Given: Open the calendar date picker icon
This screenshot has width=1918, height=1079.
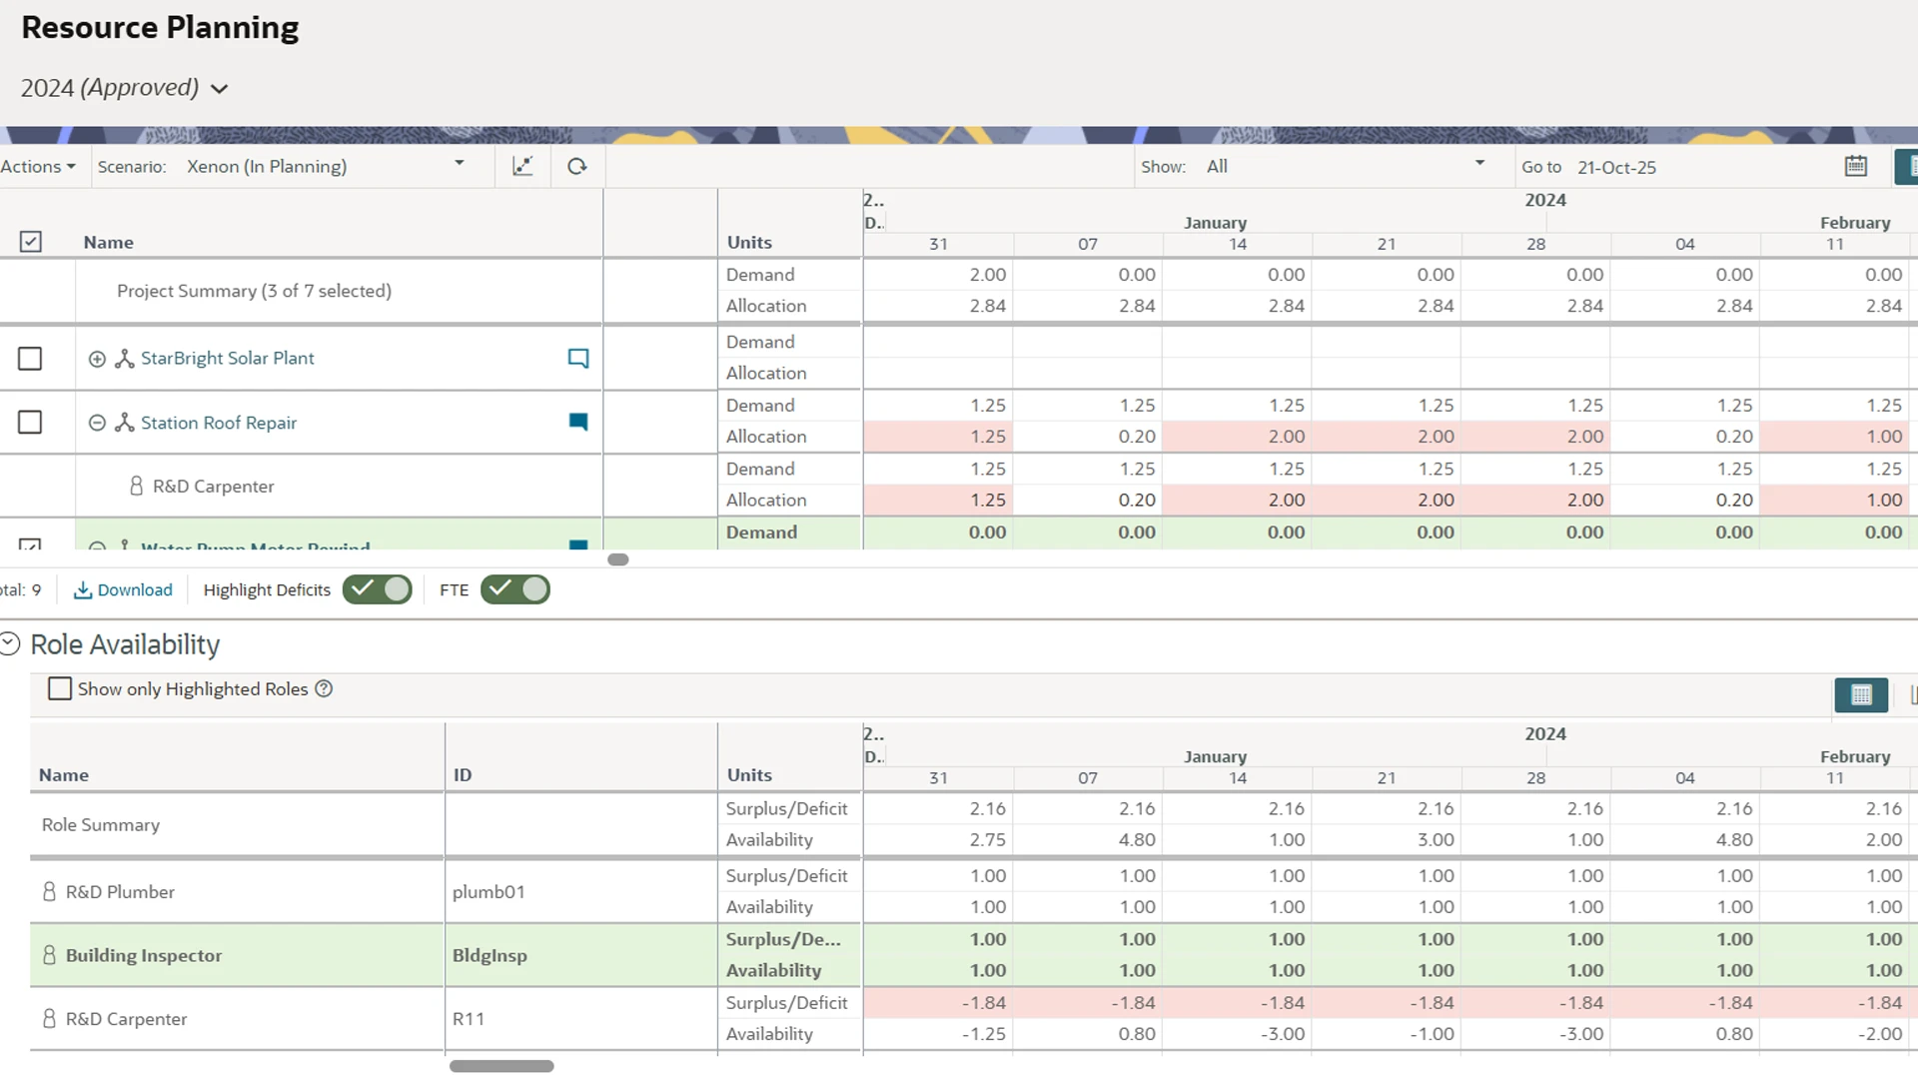Looking at the screenshot, I should pos(1856,166).
